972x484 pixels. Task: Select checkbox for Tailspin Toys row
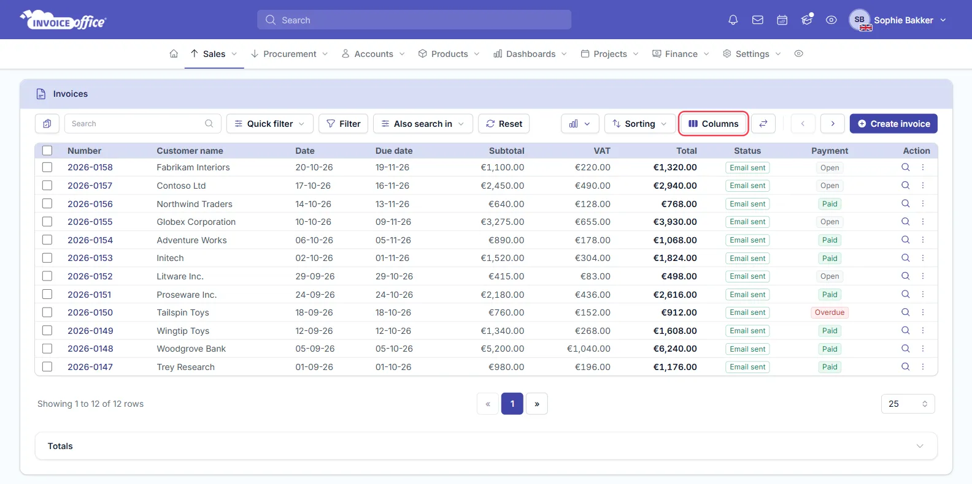point(47,312)
